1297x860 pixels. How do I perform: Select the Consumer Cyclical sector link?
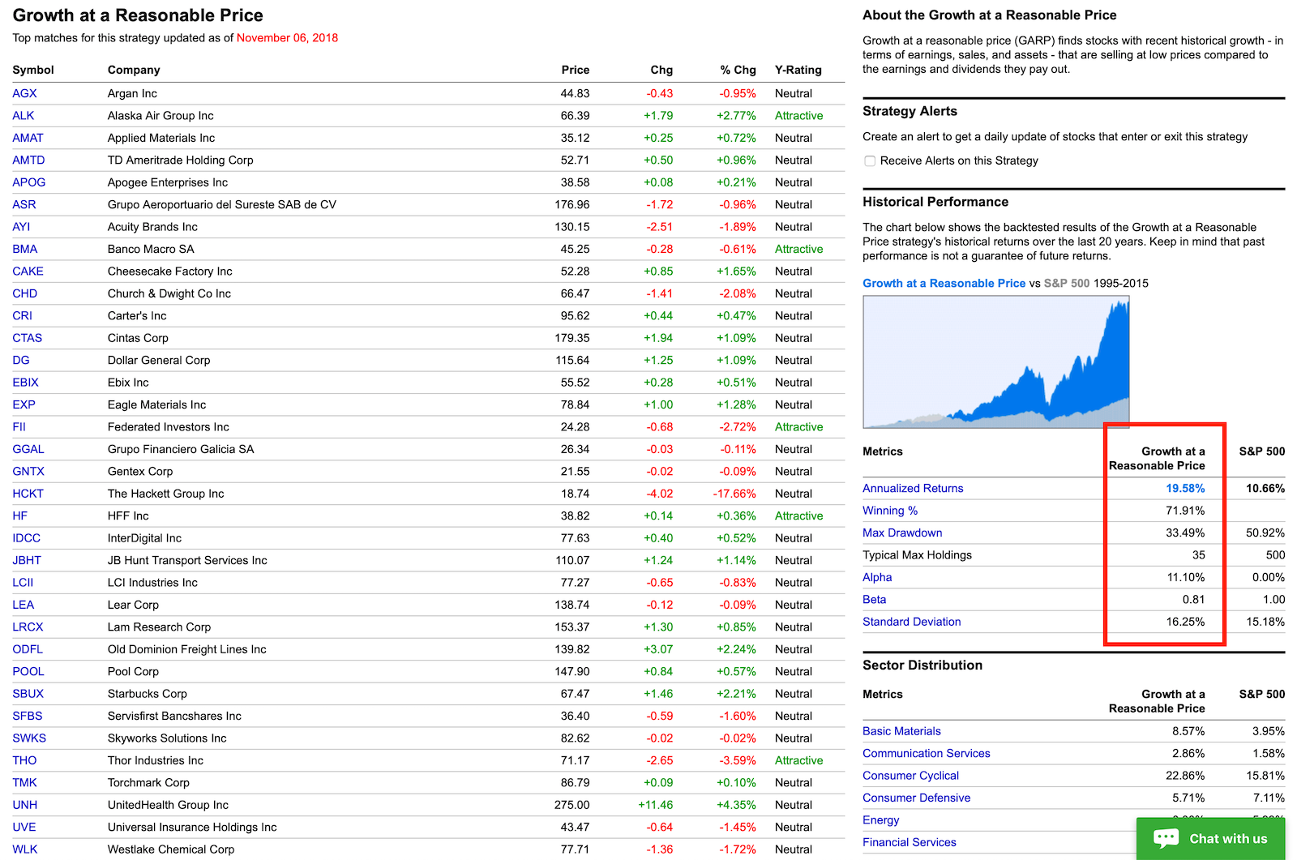(x=910, y=776)
